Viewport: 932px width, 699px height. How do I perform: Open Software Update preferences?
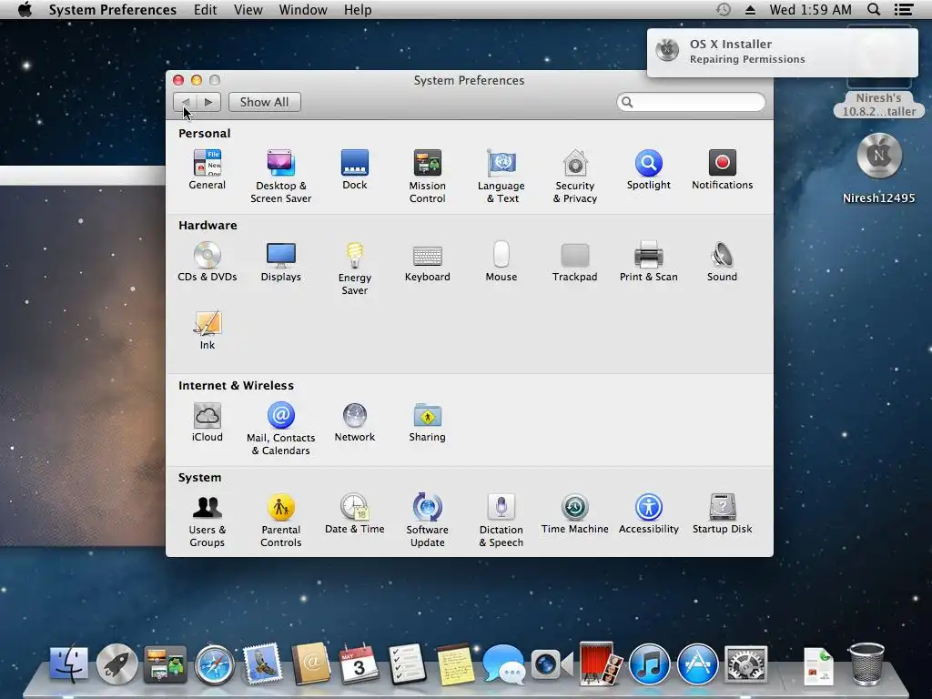tap(428, 521)
